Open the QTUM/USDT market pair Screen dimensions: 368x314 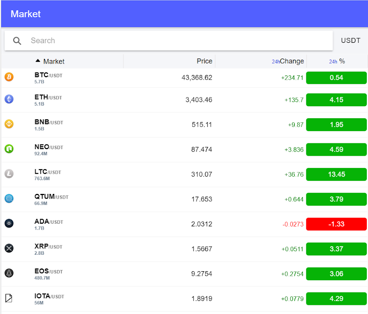click(x=51, y=197)
